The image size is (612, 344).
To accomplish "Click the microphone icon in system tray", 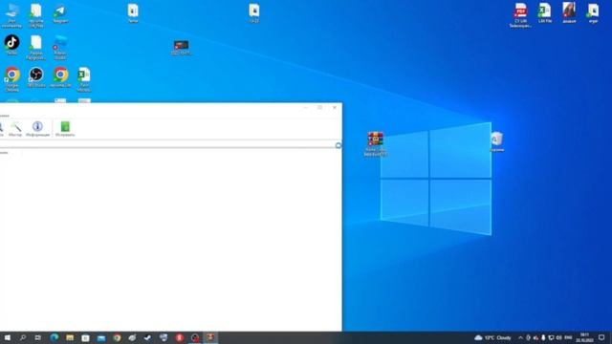I will (543, 337).
